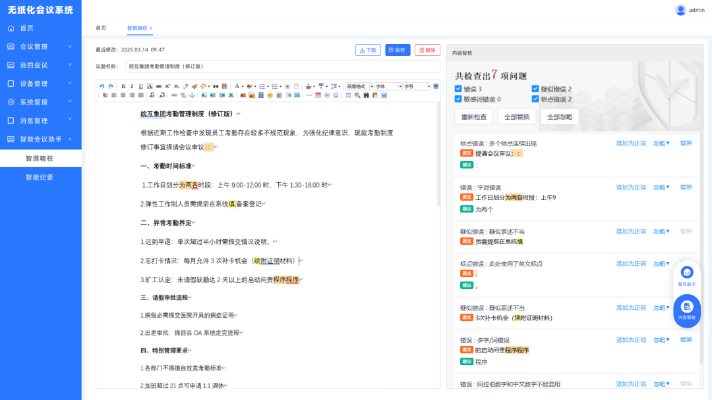712x400 pixels.
Task: Uncheck the 错误 3 checkbox
Action: (458, 89)
